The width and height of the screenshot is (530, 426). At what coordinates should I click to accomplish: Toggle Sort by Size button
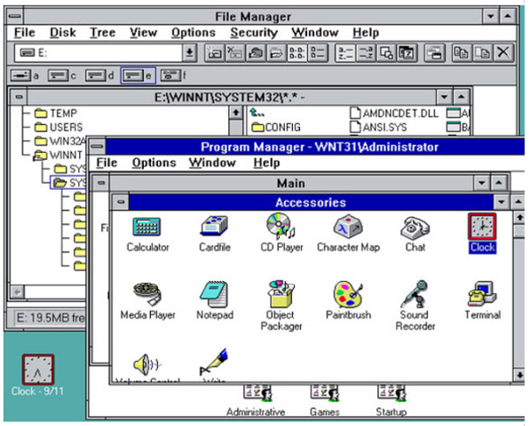[x=386, y=53]
